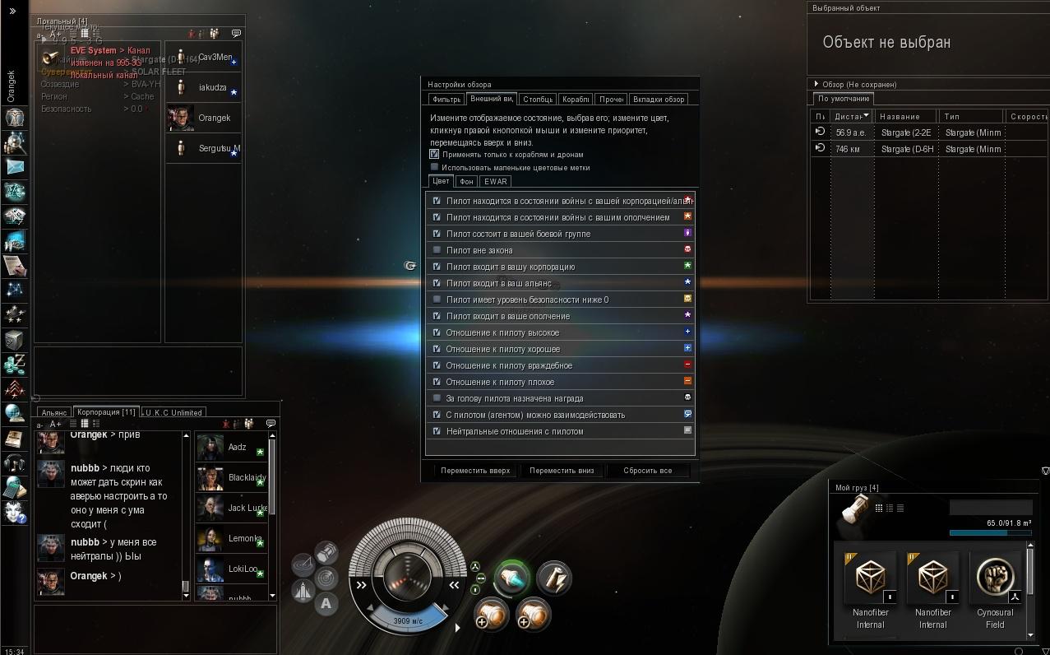Check 'За голову пилота назначена награда'
The height and width of the screenshot is (655, 1050).
pyautogui.click(x=437, y=398)
